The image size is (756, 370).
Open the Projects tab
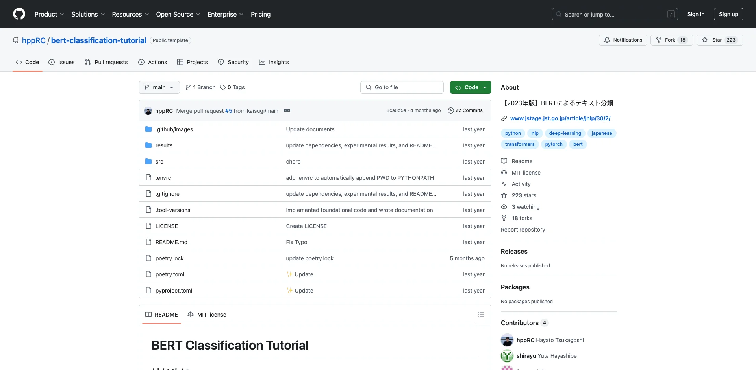point(193,62)
